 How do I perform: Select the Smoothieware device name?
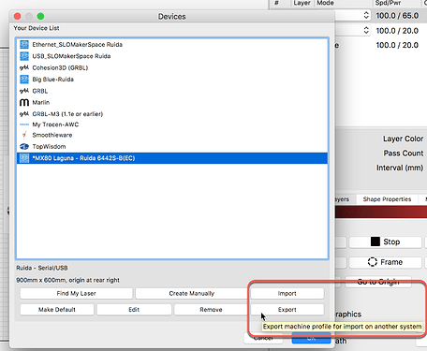[x=52, y=135]
